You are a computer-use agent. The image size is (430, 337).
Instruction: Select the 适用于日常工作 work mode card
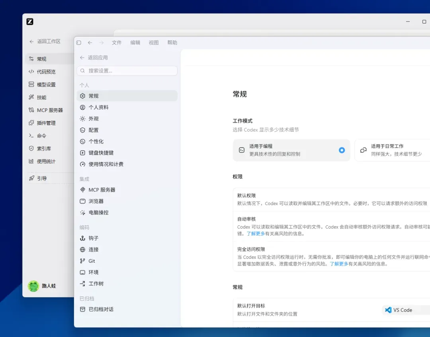[392, 150]
